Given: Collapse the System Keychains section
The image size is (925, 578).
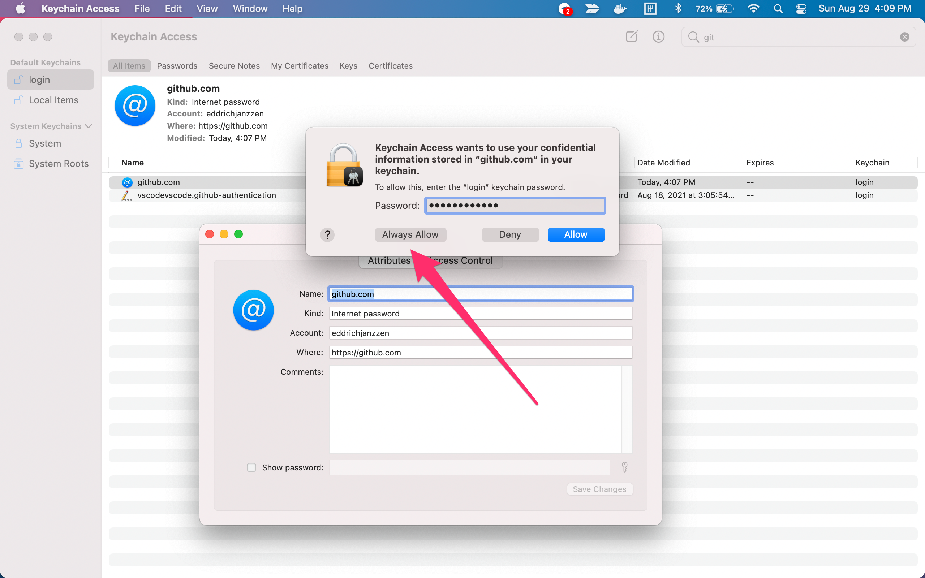Looking at the screenshot, I should coord(89,126).
